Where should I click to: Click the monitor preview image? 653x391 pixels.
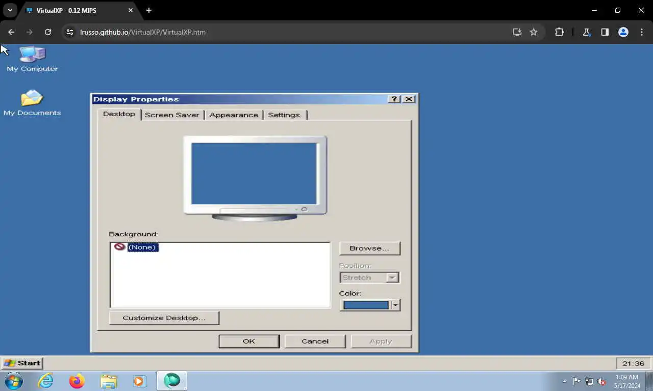coord(255,178)
